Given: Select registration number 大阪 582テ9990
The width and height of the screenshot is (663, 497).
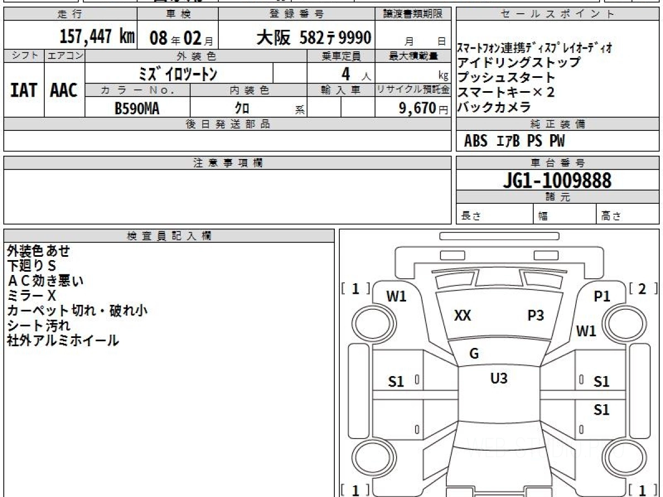Looking at the screenshot, I should point(314,38).
